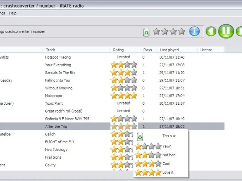Click the recycle bin icon in the toolbar

[146, 32]
